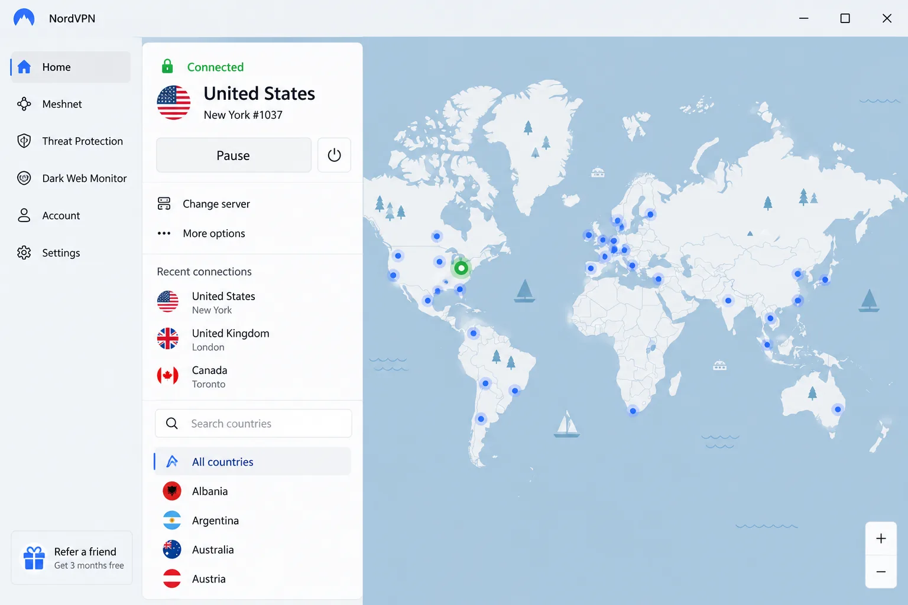Click More options text label

click(214, 233)
